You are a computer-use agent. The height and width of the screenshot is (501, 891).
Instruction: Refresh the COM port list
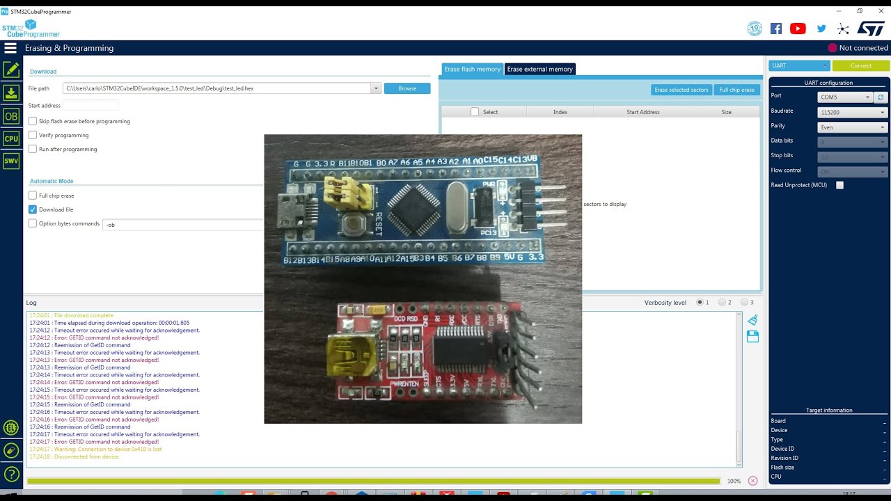(x=881, y=97)
